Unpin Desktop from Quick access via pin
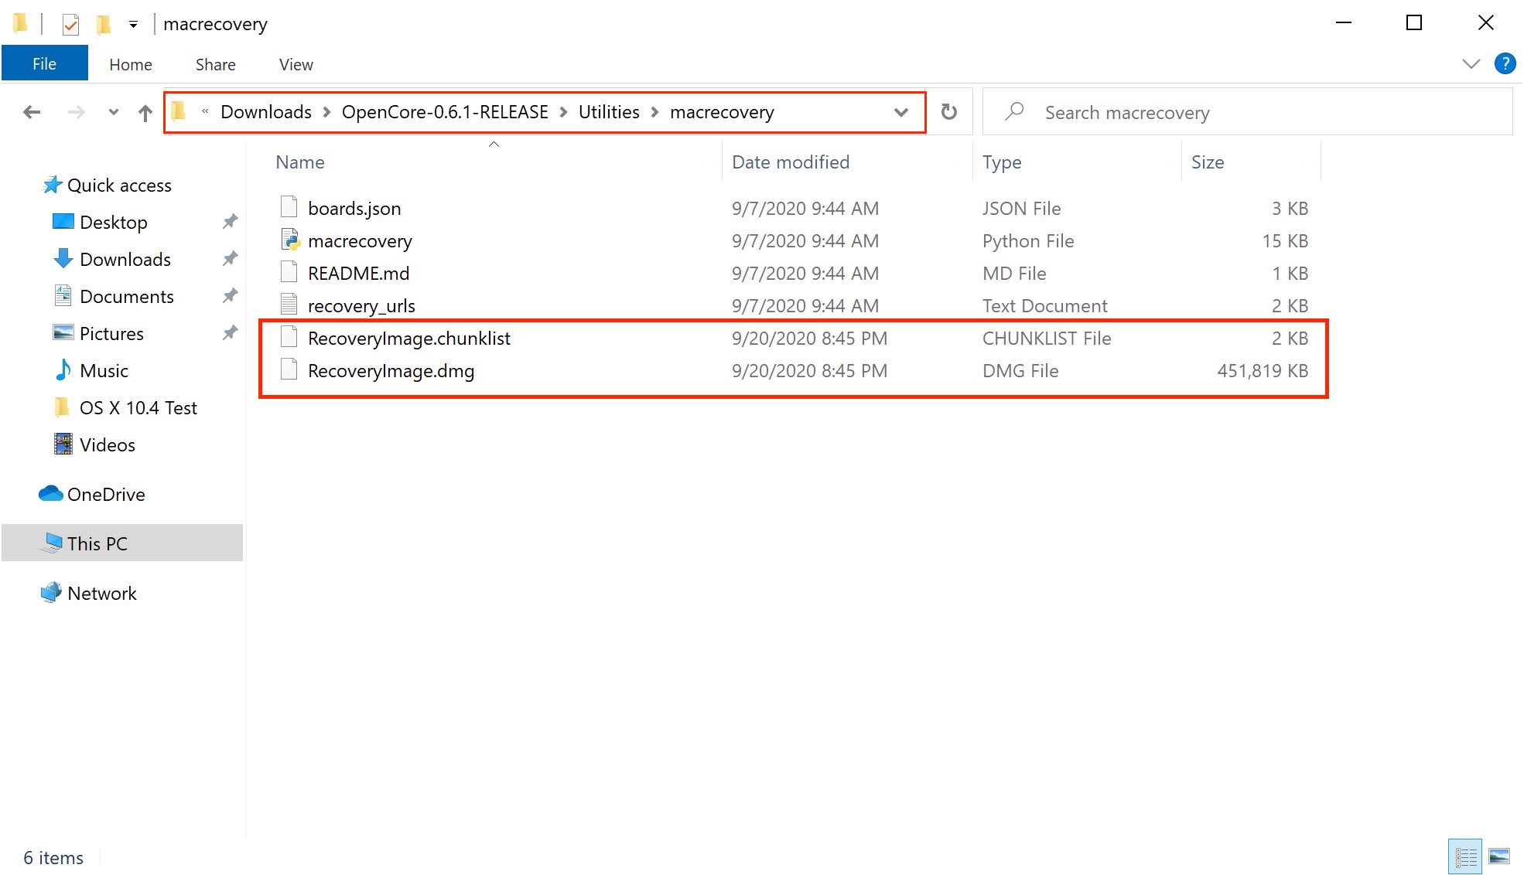Image resolution: width=1524 pixels, height=875 pixels. pyautogui.click(x=230, y=223)
